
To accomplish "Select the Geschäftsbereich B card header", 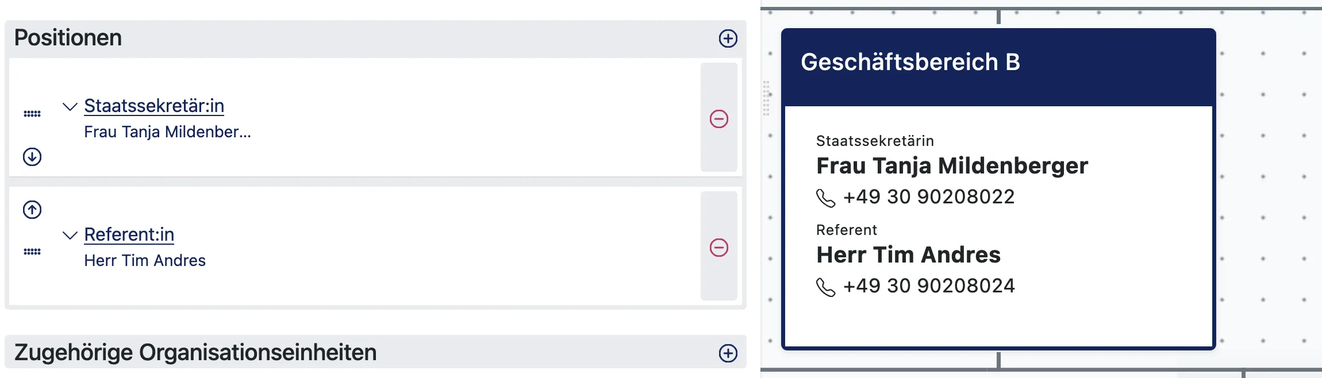I will [x=998, y=67].
